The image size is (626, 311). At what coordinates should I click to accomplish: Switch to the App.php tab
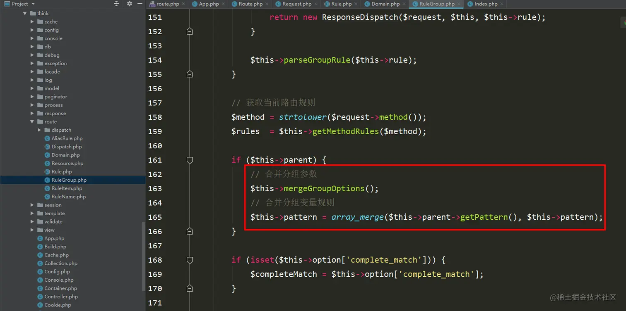(209, 4)
